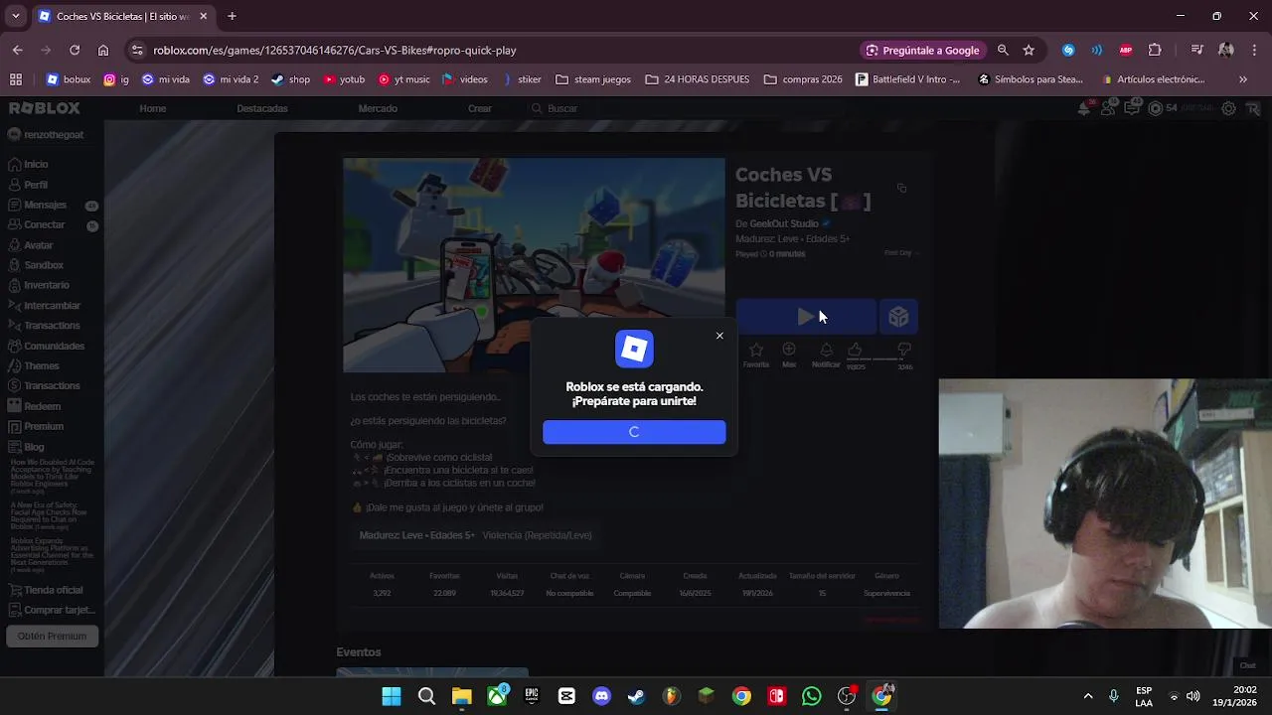Open Chrome media controls icon
The height and width of the screenshot is (715, 1272).
pos(1197,50)
